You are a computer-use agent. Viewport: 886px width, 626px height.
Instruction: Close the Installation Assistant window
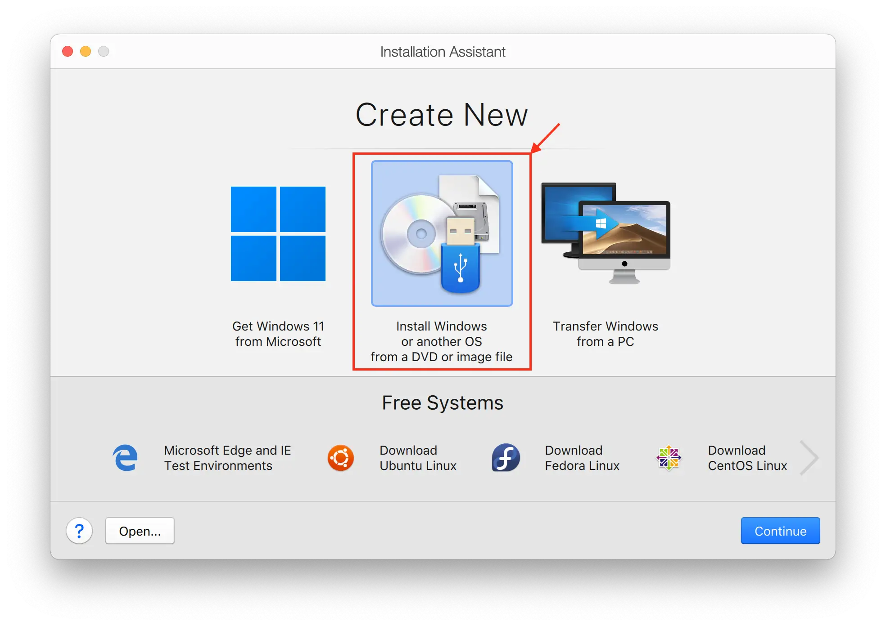[x=68, y=51]
